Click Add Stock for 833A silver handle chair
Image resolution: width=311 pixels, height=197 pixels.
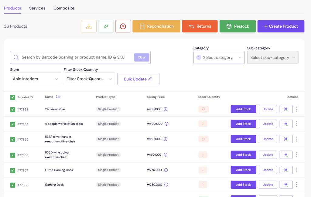[x=243, y=139]
